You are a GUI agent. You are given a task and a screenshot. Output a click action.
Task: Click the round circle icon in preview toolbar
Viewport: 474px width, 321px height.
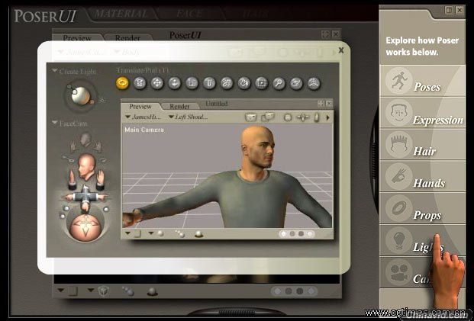pyautogui.click(x=288, y=117)
